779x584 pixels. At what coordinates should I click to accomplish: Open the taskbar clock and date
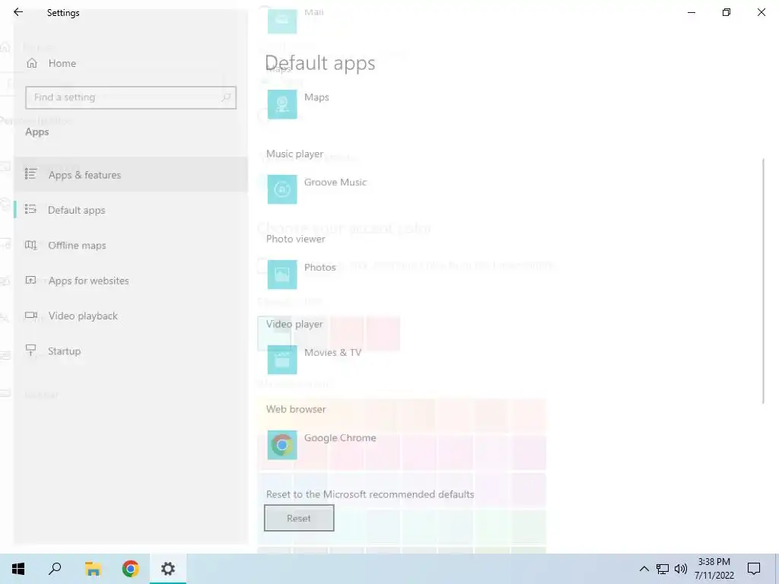(714, 569)
